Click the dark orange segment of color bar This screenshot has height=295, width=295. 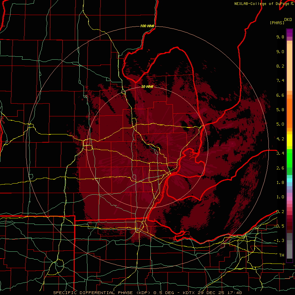tap(289, 113)
